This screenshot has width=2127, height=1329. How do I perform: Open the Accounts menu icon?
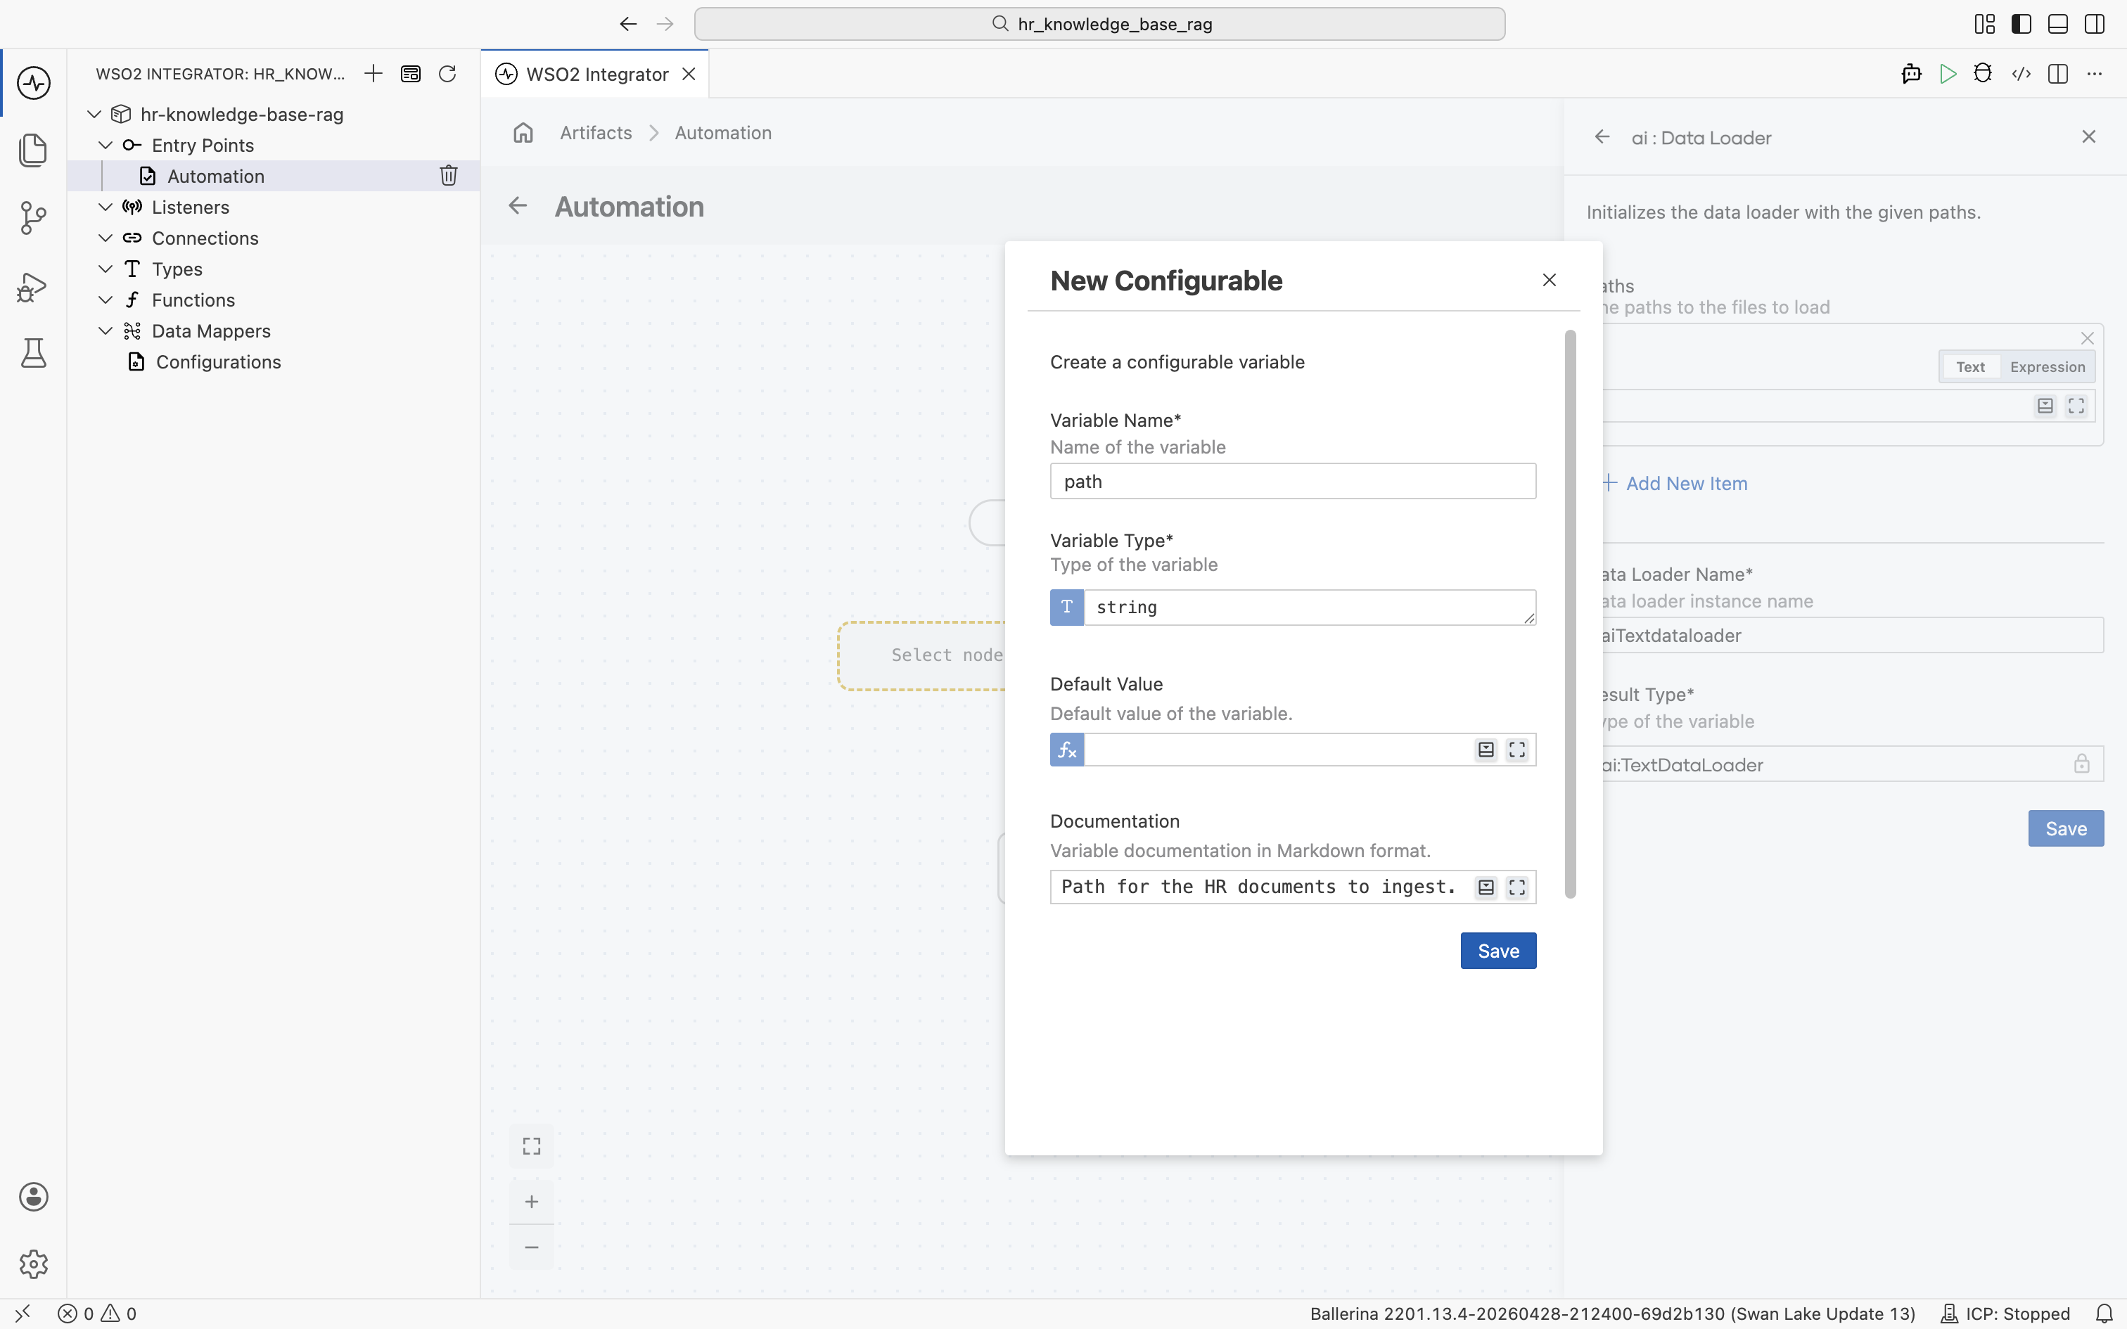[33, 1196]
